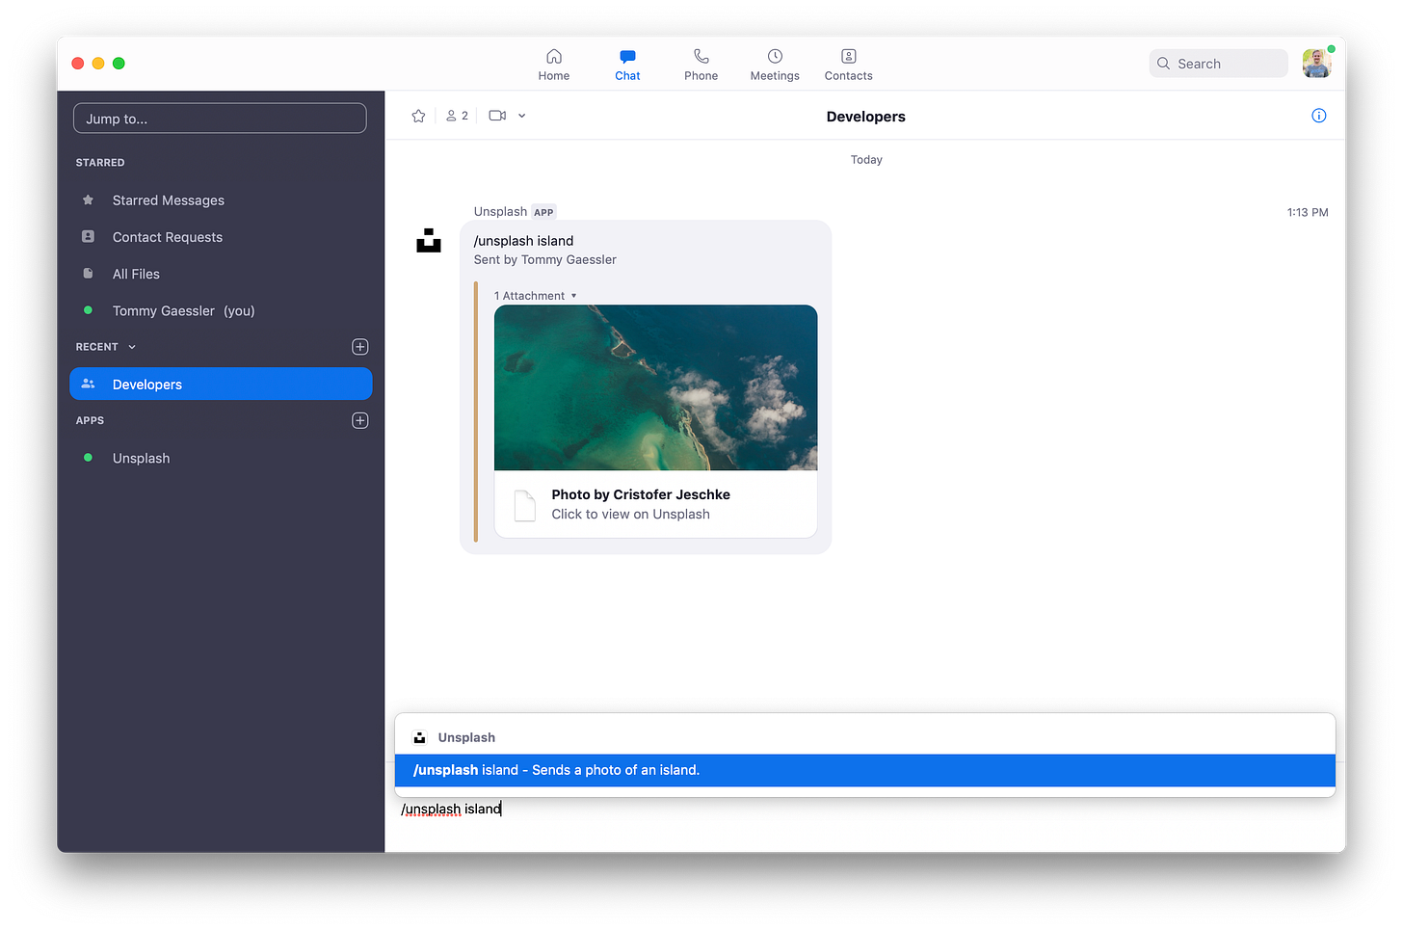Image resolution: width=1403 pixels, height=930 pixels.
Task: Select the Chat tab to keep it active
Action: click(x=627, y=64)
